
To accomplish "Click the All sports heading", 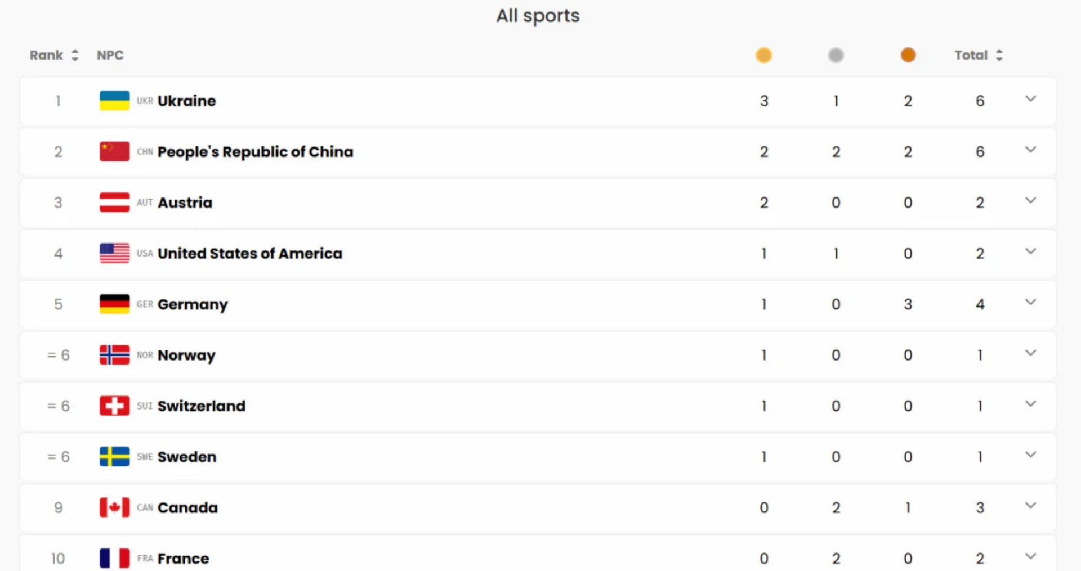I will pos(538,16).
